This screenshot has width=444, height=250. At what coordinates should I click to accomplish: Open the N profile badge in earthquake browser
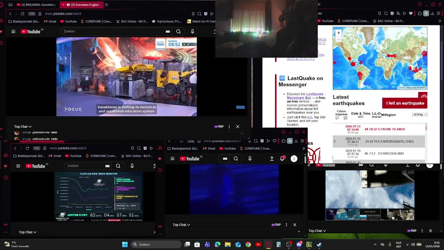[426, 14]
